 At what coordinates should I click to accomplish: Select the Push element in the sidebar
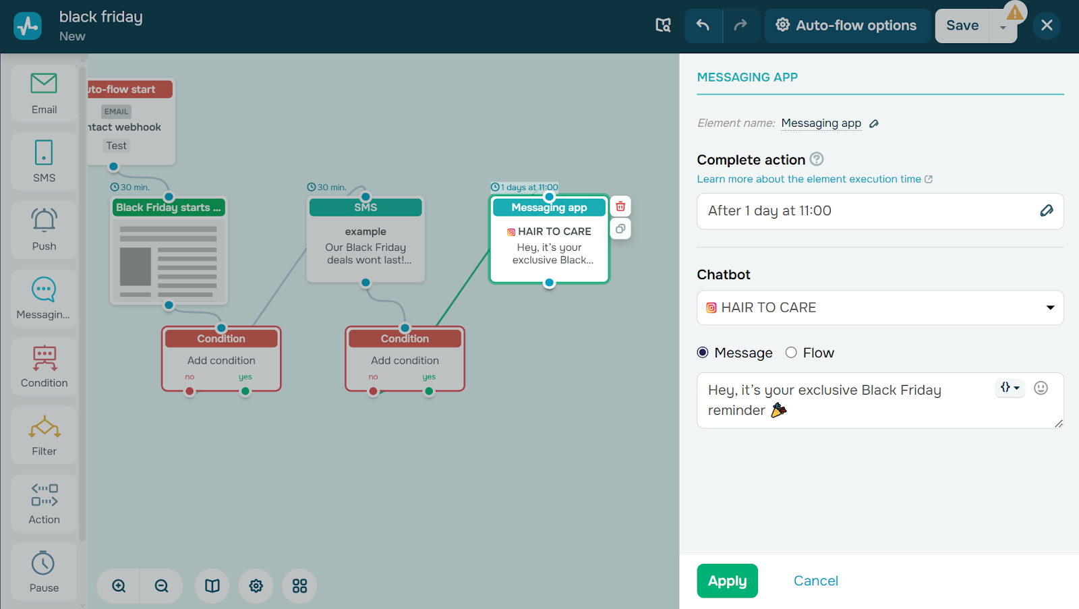click(x=43, y=230)
